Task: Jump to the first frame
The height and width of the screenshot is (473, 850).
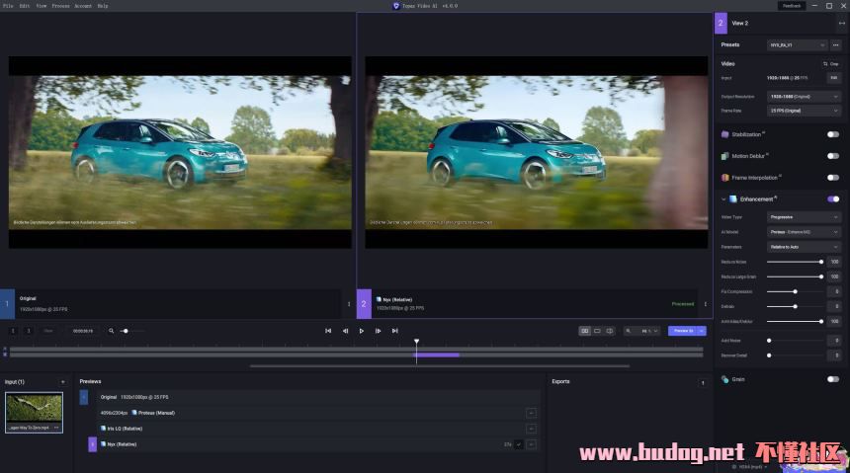Action: [x=328, y=331]
